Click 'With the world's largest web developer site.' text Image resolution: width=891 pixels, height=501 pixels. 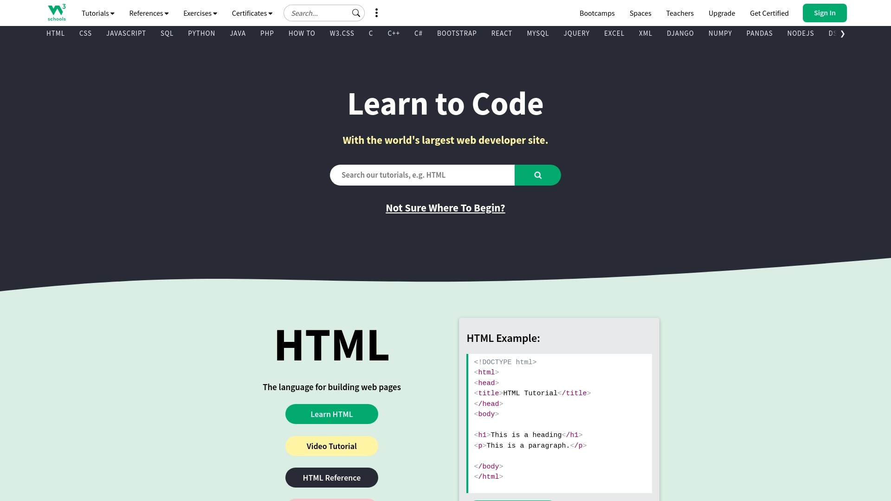[x=445, y=140]
